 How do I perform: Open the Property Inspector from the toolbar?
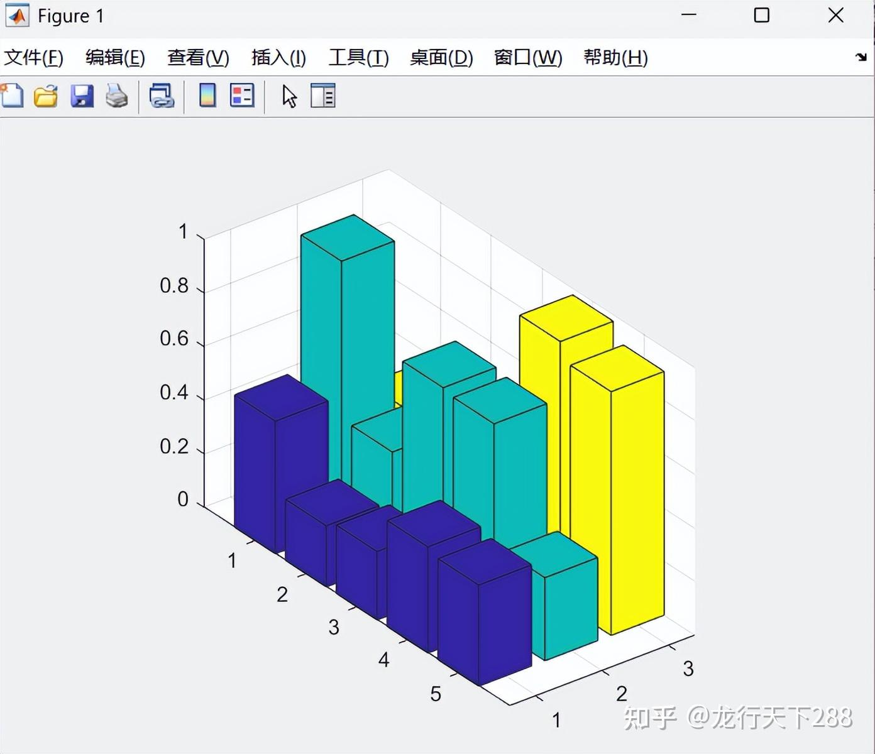coord(323,96)
